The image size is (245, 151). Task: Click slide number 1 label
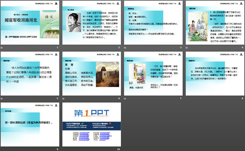point(57,47)
